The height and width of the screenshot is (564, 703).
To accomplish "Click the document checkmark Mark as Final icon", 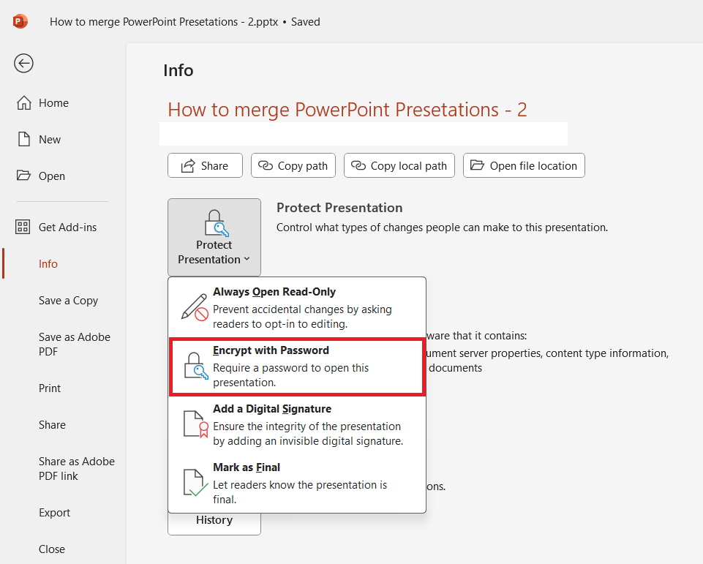I will tap(195, 483).
